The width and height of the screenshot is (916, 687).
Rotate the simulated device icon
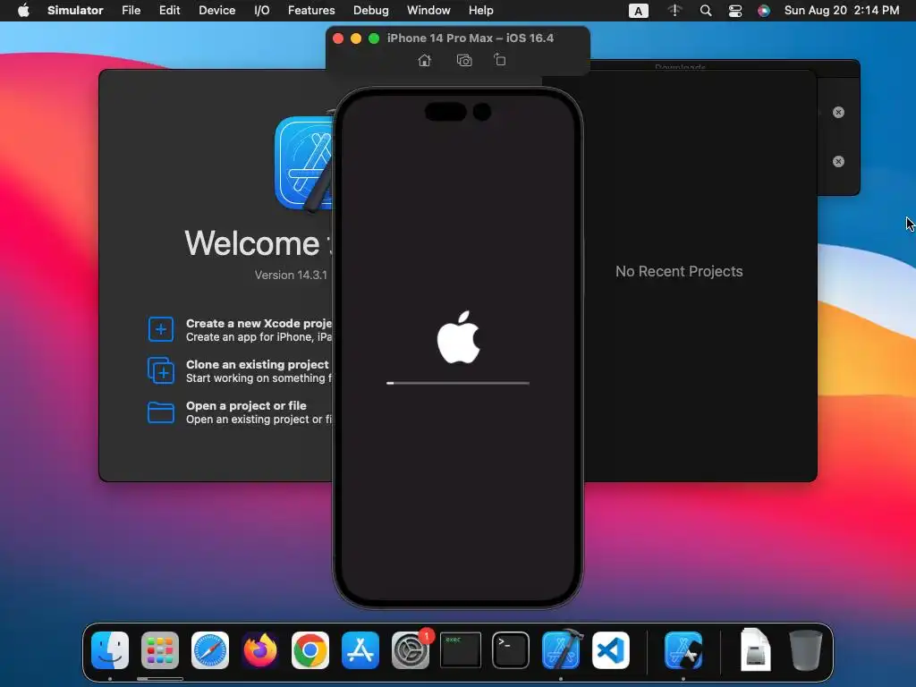[499, 60]
